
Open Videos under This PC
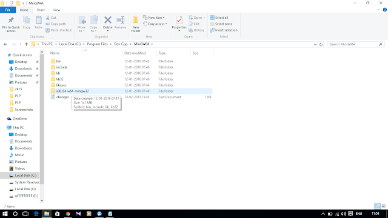coord(20,168)
